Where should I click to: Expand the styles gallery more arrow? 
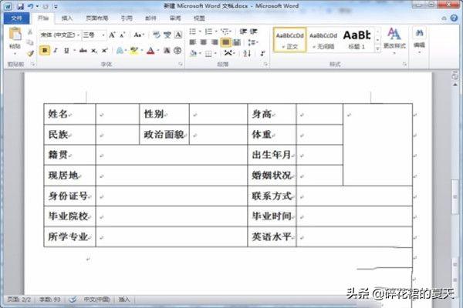point(377,49)
